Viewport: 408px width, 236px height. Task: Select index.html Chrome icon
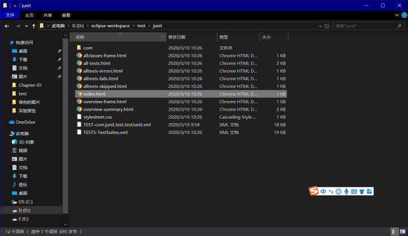pyautogui.click(x=79, y=94)
